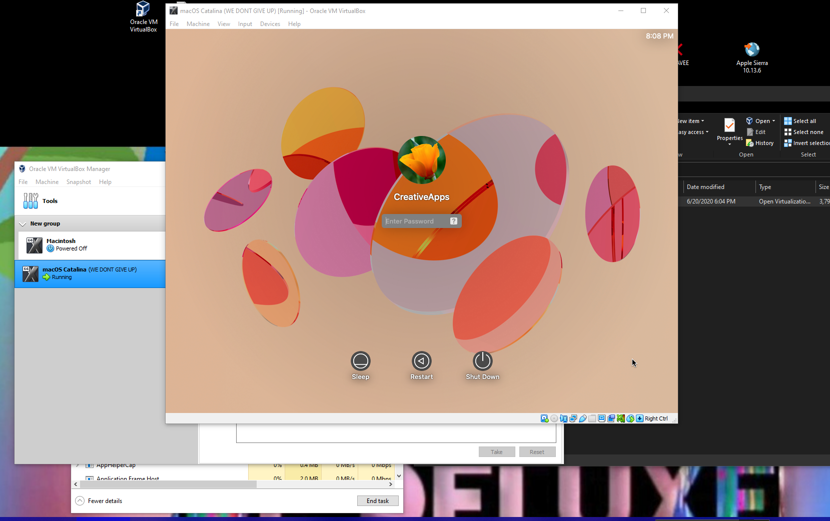Image resolution: width=830 pixels, height=521 pixels.
Task: Click the mouse integration status icon
Action: point(630,418)
